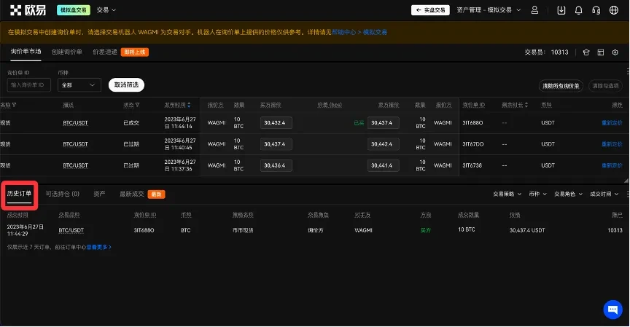The image size is (630, 327).
Task: Open the settings gear near trader ID
Action: [617, 52]
